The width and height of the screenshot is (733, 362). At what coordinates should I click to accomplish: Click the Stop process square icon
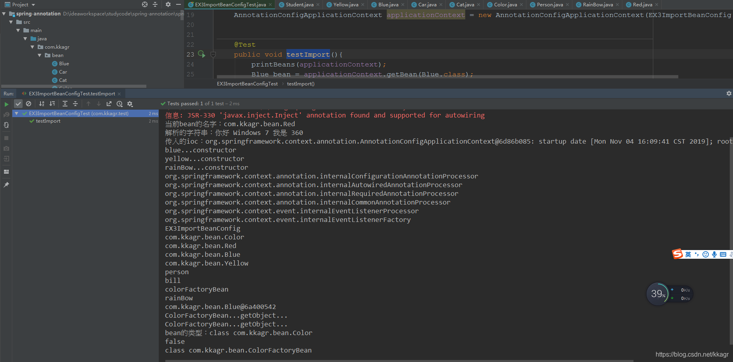(x=6, y=138)
